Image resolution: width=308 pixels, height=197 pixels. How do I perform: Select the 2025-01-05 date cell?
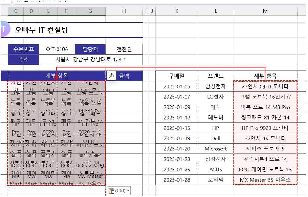pyautogui.click(x=177, y=86)
